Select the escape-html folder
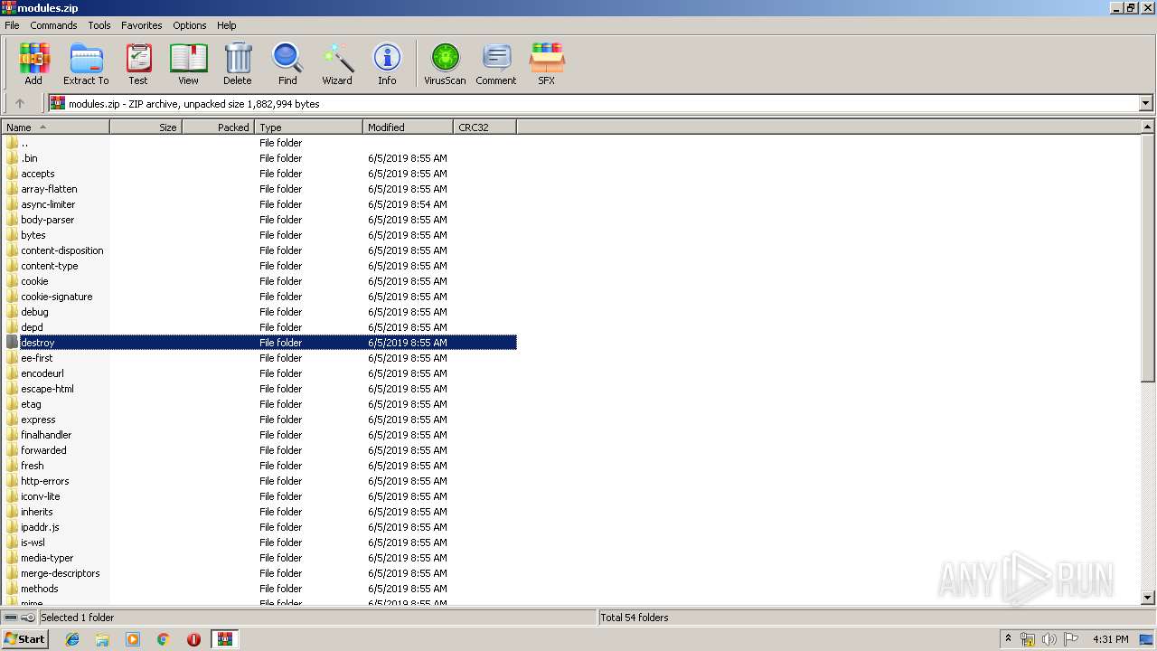This screenshot has width=1157, height=651. pyautogui.click(x=259, y=389)
